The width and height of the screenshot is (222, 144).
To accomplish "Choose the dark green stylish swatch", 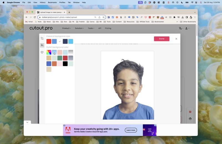I will point(60,58).
